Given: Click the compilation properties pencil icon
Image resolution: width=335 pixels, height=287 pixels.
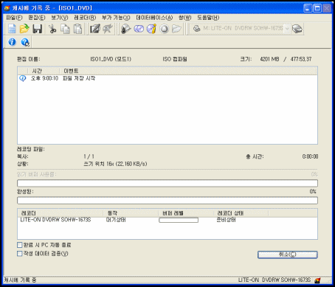Looking at the screenshot, I should pos(94,29).
